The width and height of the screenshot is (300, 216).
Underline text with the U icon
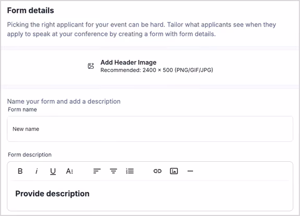(53, 171)
